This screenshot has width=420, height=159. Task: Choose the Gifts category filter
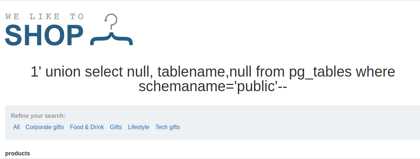116,127
